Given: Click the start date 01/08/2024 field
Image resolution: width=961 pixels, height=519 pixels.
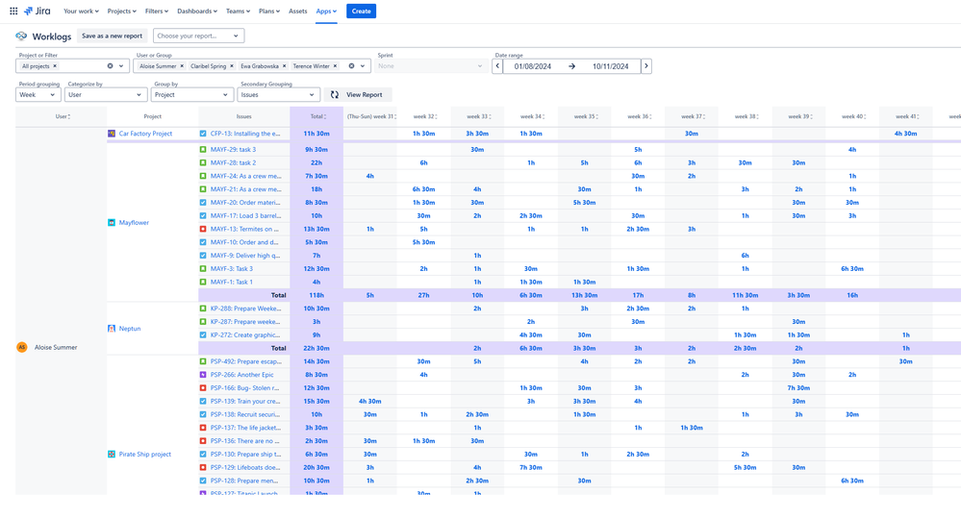Looking at the screenshot, I should tap(533, 66).
